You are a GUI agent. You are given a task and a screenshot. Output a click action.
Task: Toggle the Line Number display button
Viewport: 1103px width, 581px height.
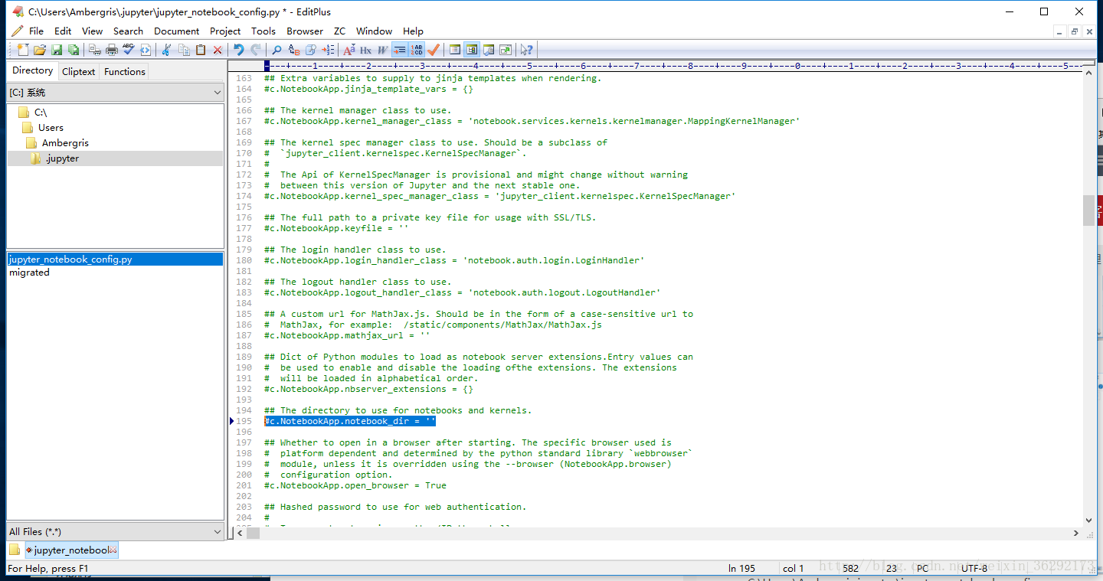pos(417,50)
